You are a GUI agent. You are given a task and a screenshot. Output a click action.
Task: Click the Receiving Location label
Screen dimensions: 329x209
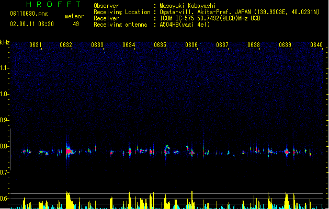pyautogui.click(x=122, y=12)
